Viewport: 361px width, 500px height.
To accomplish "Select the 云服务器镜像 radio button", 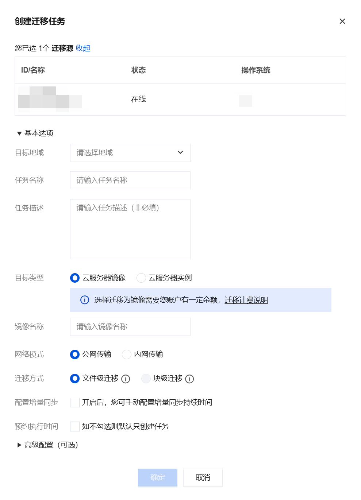I will click(75, 278).
